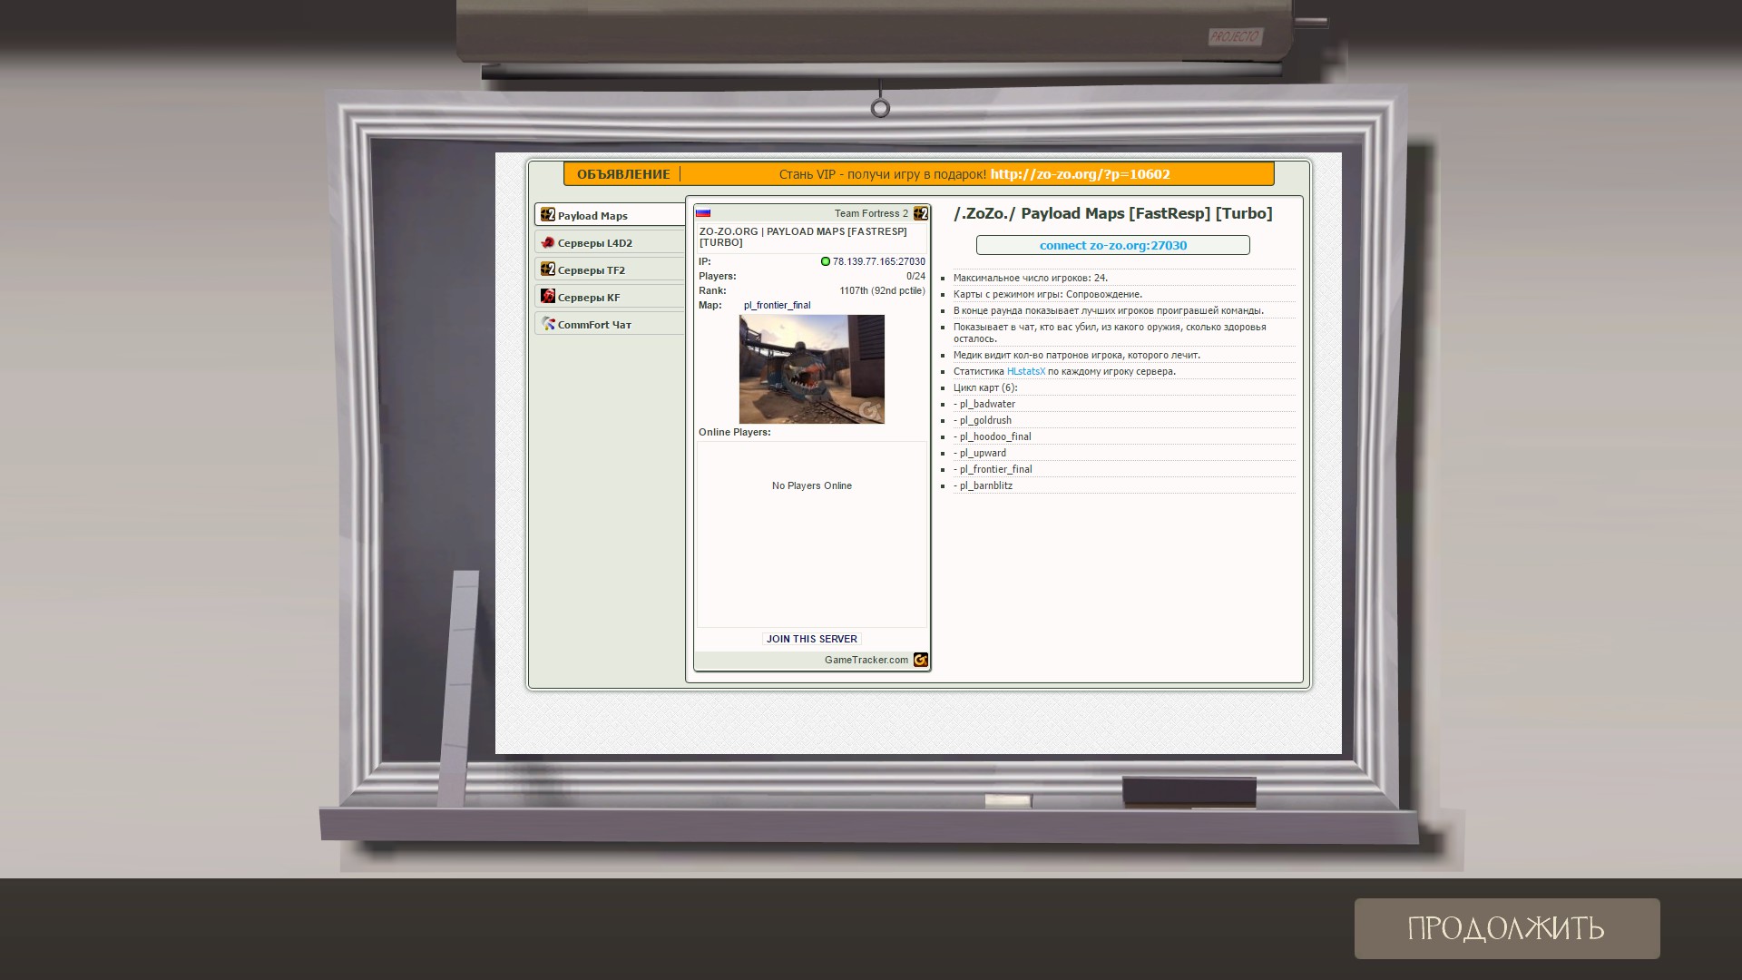This screenshot has height=980, width=1742.
Task: Click the pl_frontier_final map link
Action: tap(777, 305)
